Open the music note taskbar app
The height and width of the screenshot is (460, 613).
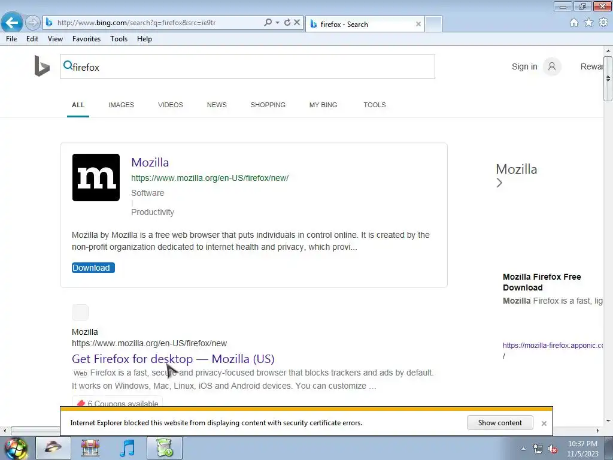(127, 448)
